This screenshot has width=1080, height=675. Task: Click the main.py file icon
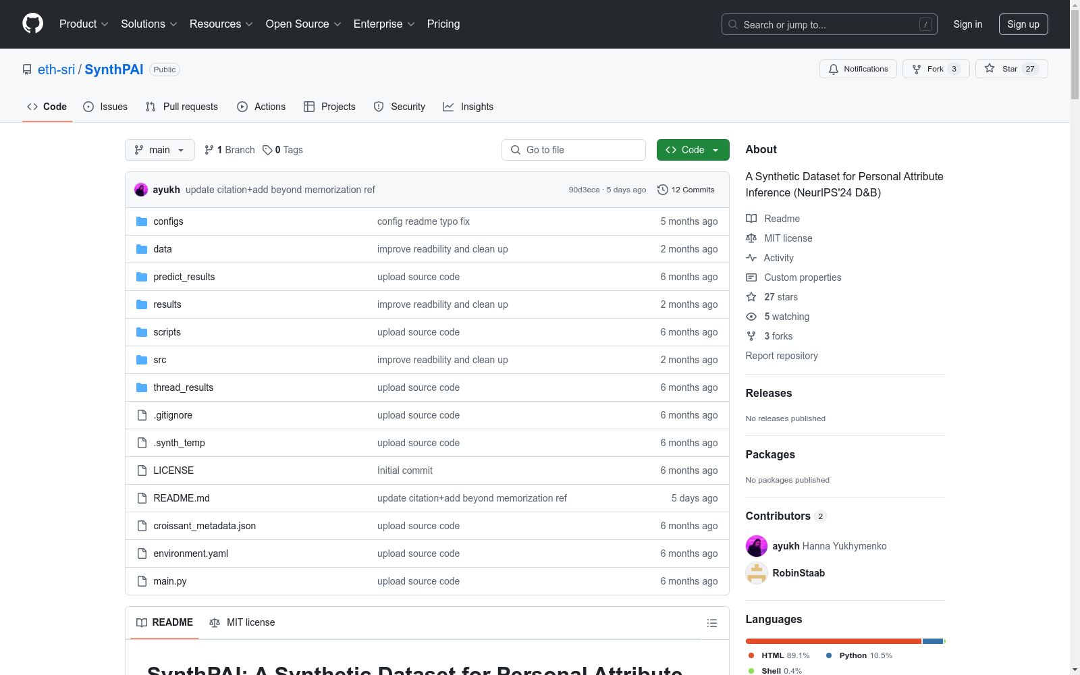tap(142, 581)
